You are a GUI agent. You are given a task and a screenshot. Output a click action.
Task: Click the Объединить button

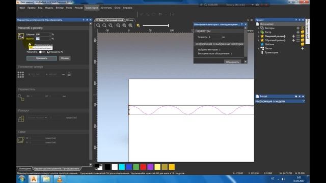point(232,62)
